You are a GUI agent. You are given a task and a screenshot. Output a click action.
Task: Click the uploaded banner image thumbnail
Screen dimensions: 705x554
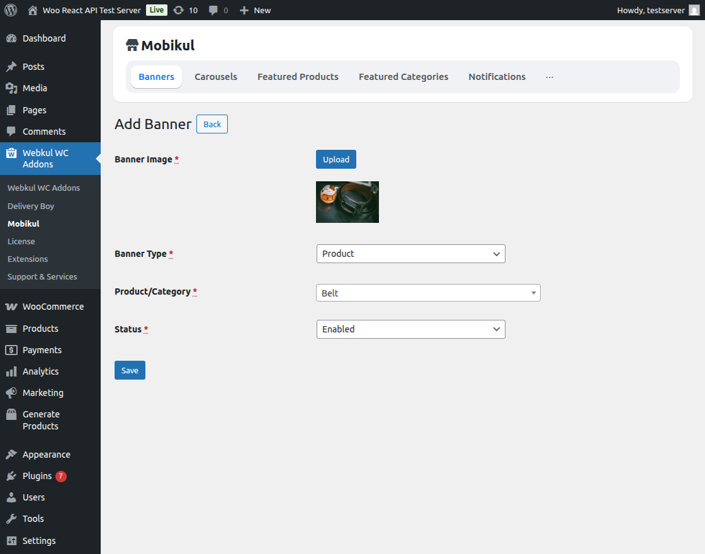347,201
